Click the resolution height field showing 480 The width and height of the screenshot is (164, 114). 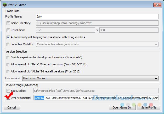pyautogui.click(x=129, y=30)
